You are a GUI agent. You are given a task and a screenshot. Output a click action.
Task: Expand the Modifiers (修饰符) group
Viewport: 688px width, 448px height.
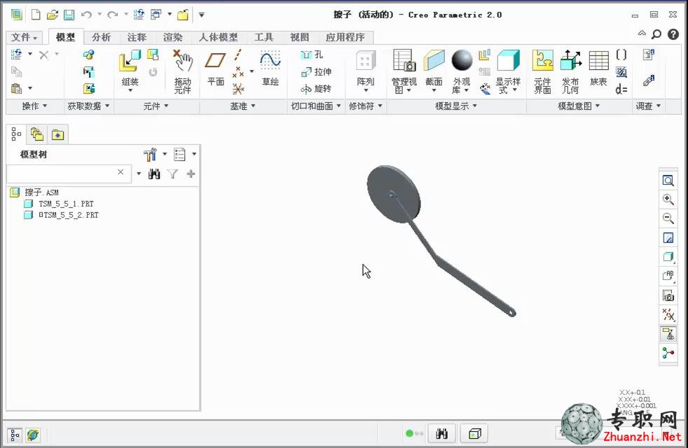tap(366, 106)
